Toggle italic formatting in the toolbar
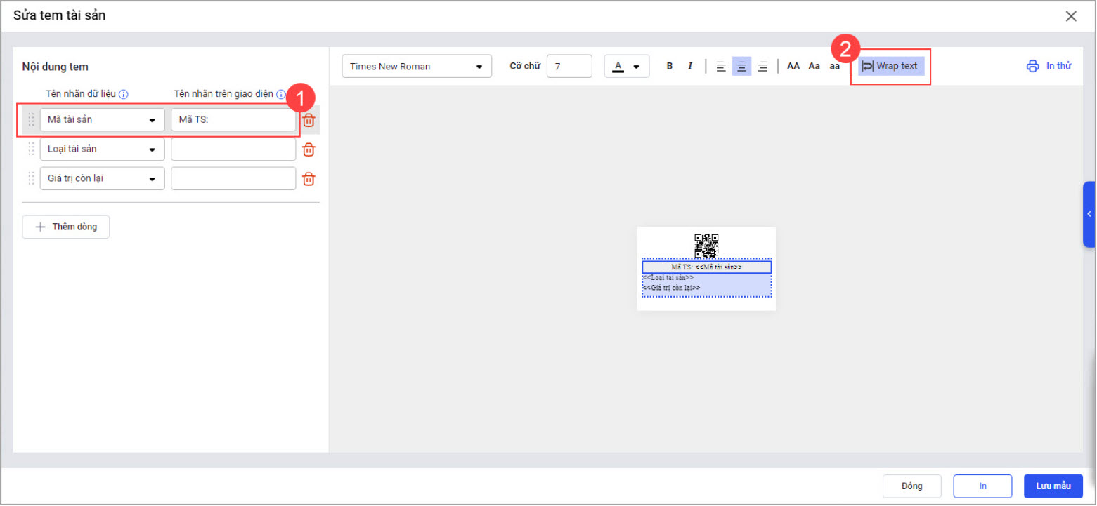Screen dimensions: 1097x506 tap(690, 67)
